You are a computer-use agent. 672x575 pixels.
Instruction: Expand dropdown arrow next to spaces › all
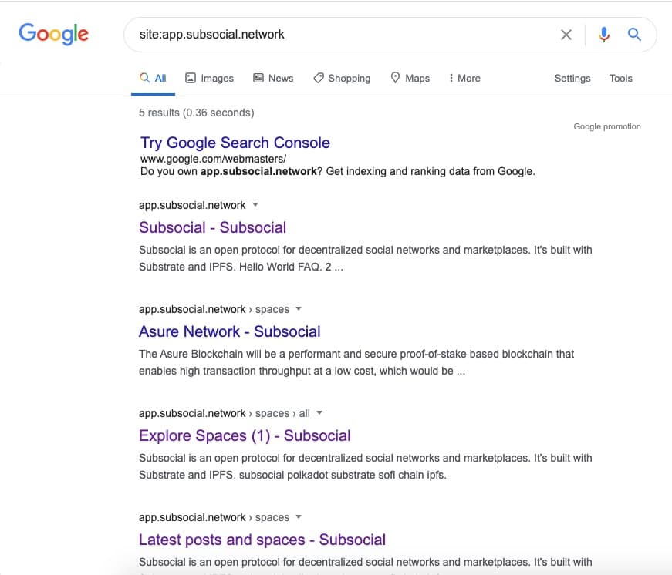pos(319,412)
